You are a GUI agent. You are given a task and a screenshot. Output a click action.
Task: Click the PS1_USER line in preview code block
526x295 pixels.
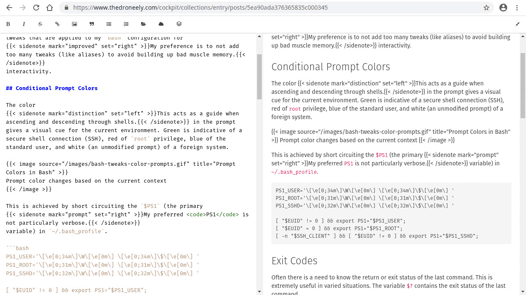[x=365, y=190]
